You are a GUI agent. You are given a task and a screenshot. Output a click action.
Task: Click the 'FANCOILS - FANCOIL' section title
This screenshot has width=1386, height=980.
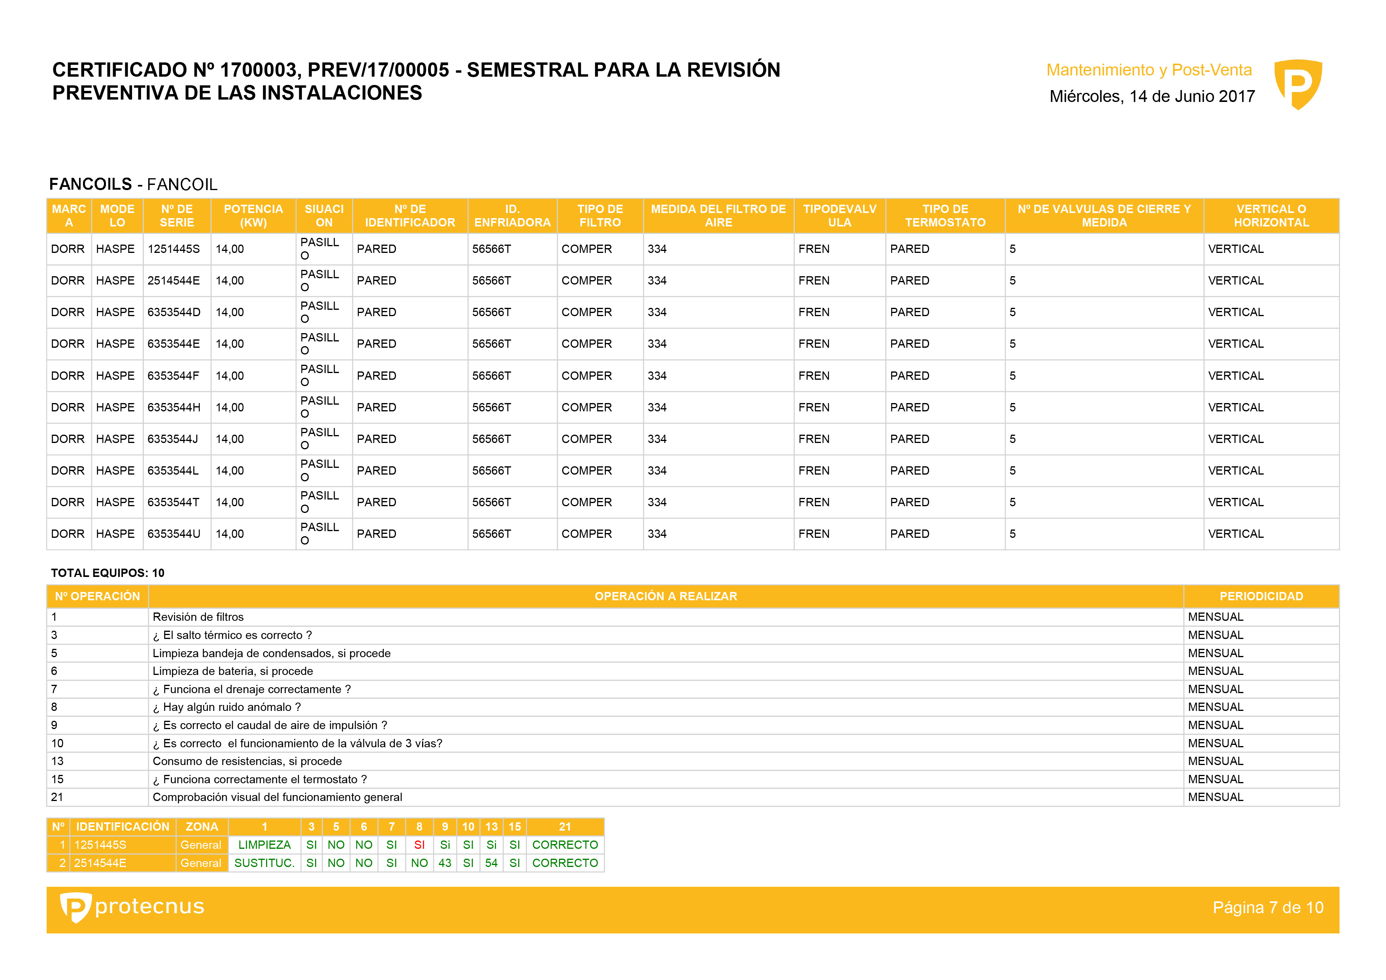[x=134, y=184]
